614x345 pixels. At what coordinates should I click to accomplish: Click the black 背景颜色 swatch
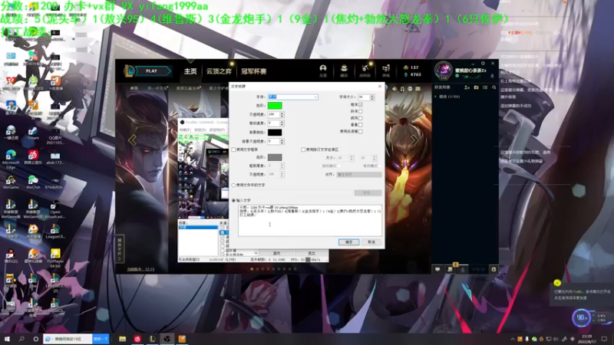275,133
